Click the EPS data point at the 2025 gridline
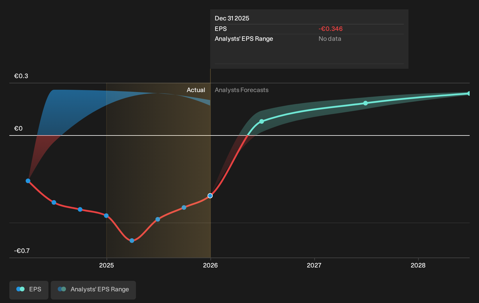This screenshot has width=479, height=303. click(x=106, y=216)
